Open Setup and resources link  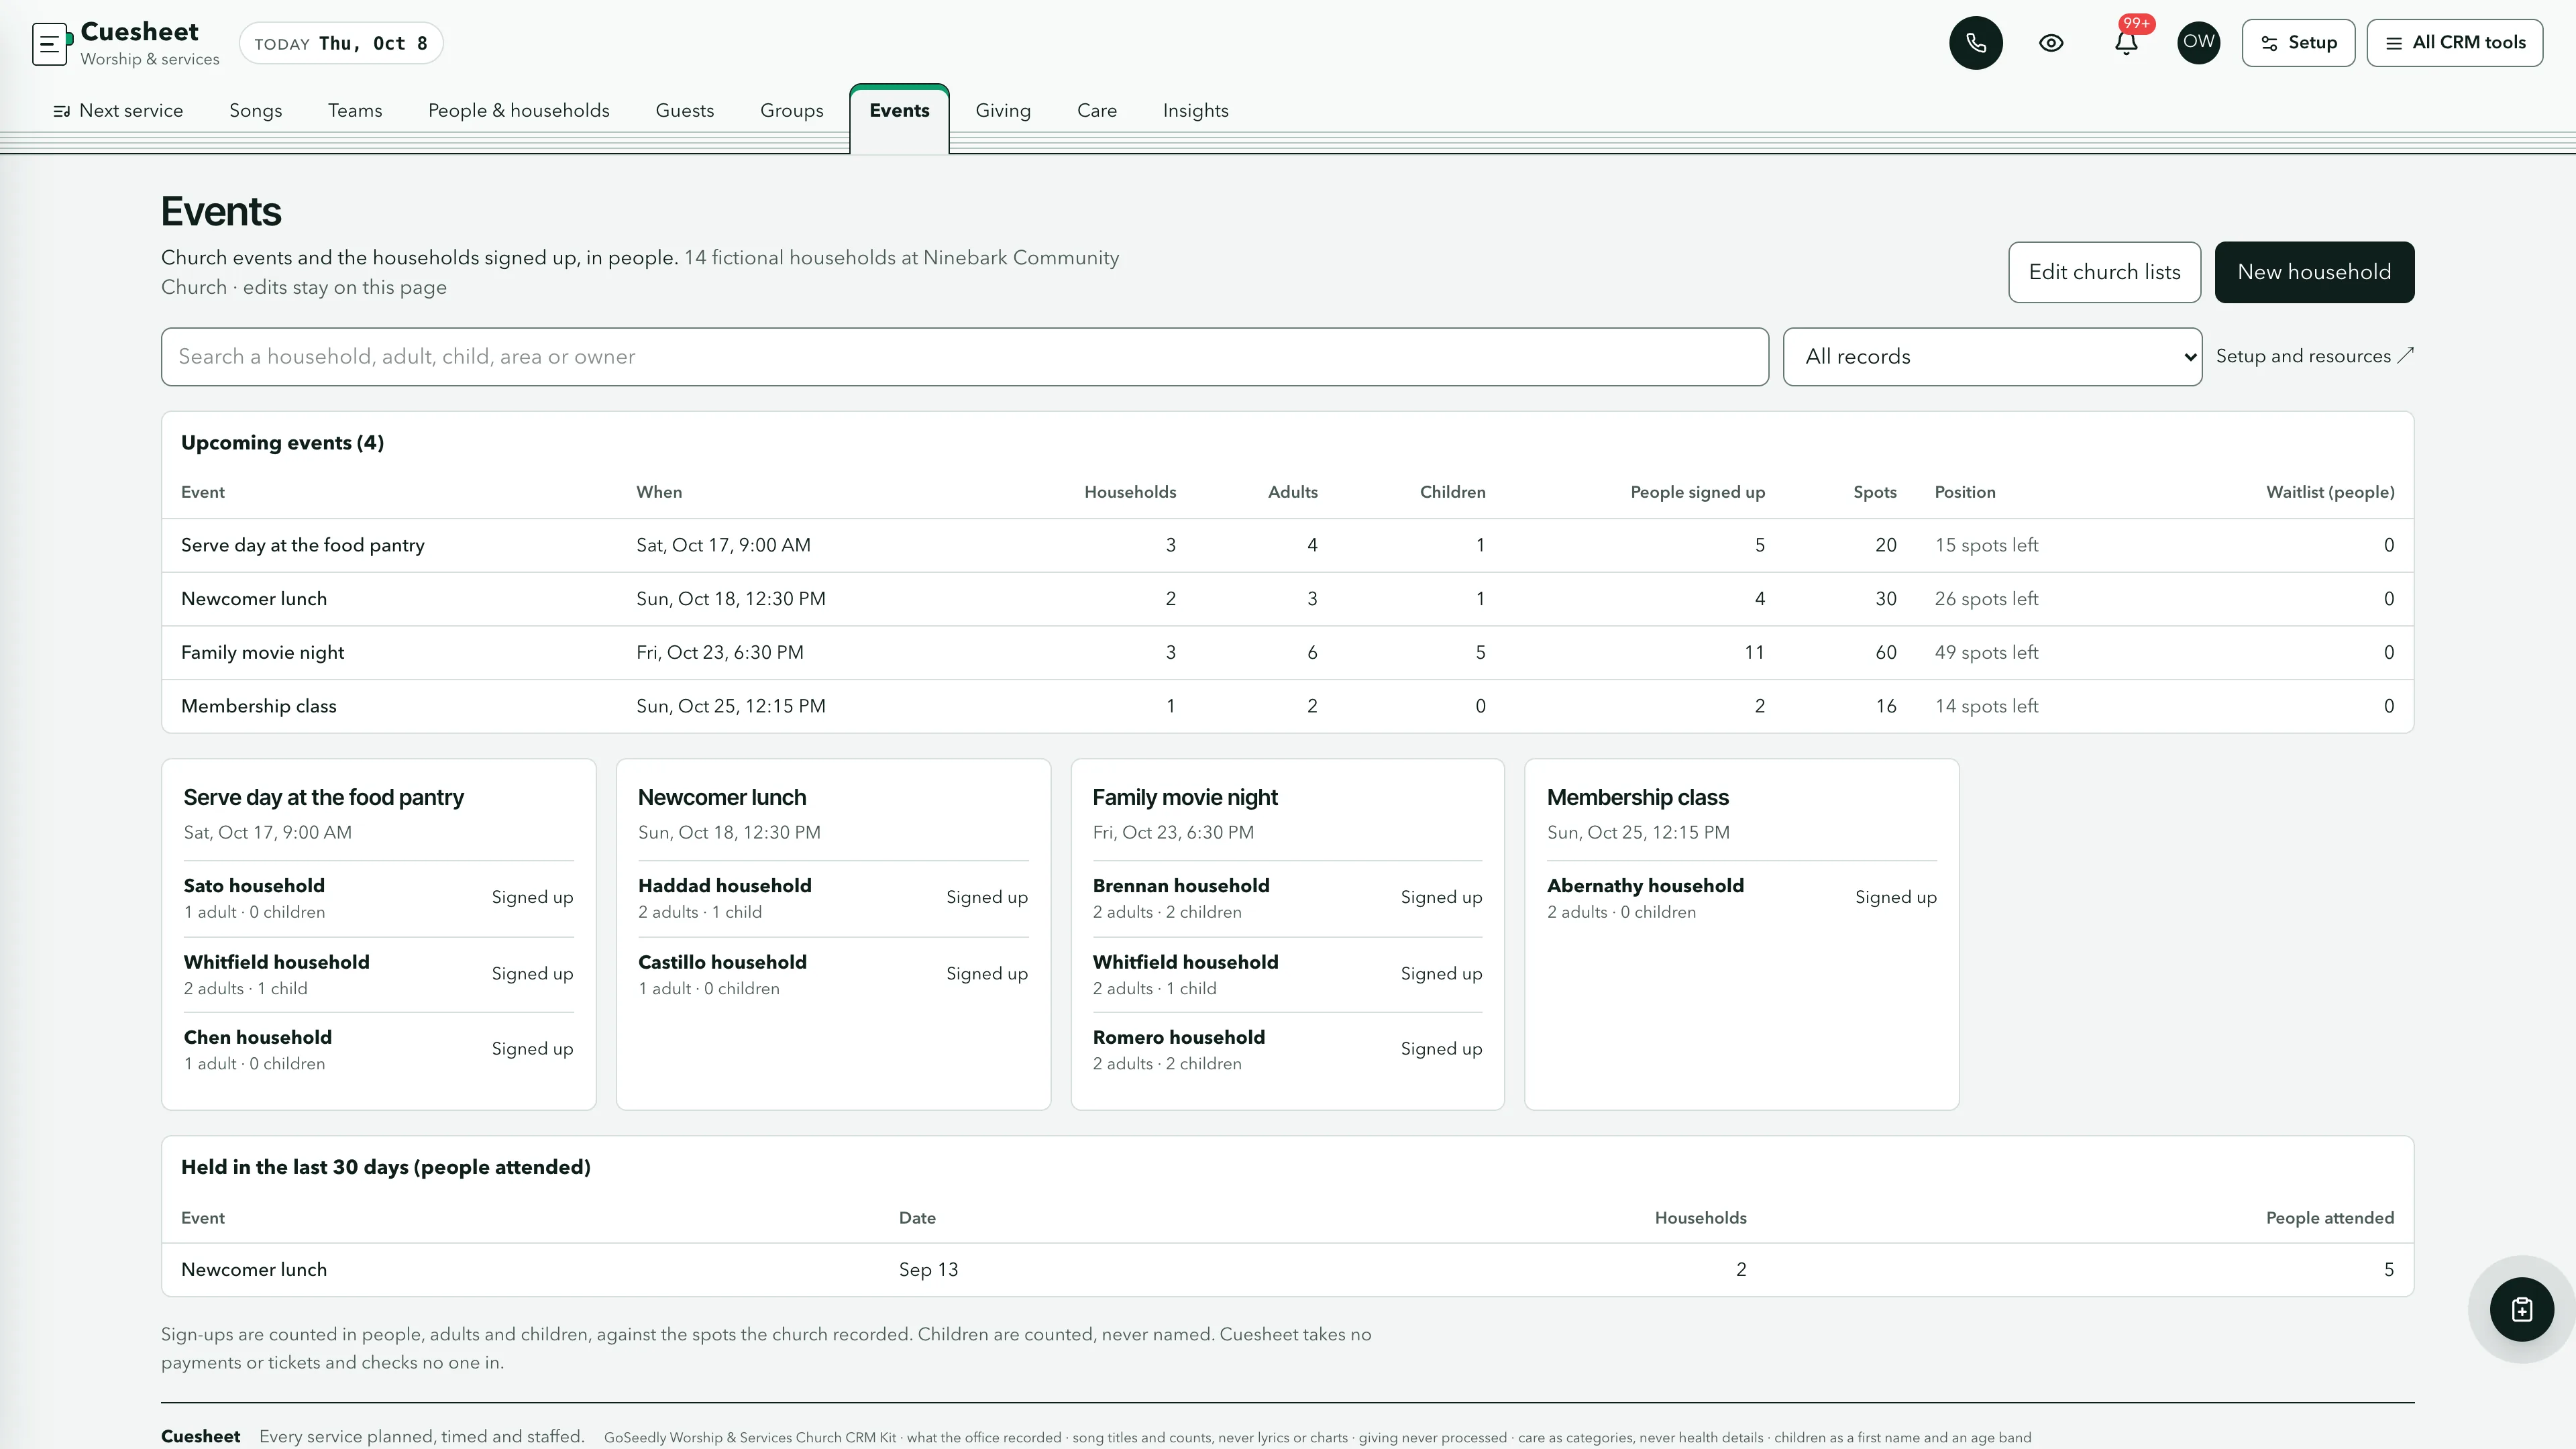coord(2314,356)
